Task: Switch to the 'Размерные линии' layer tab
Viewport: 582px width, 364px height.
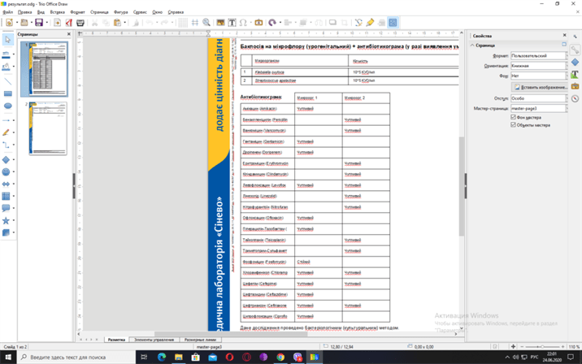Action: tap(200, 340)
